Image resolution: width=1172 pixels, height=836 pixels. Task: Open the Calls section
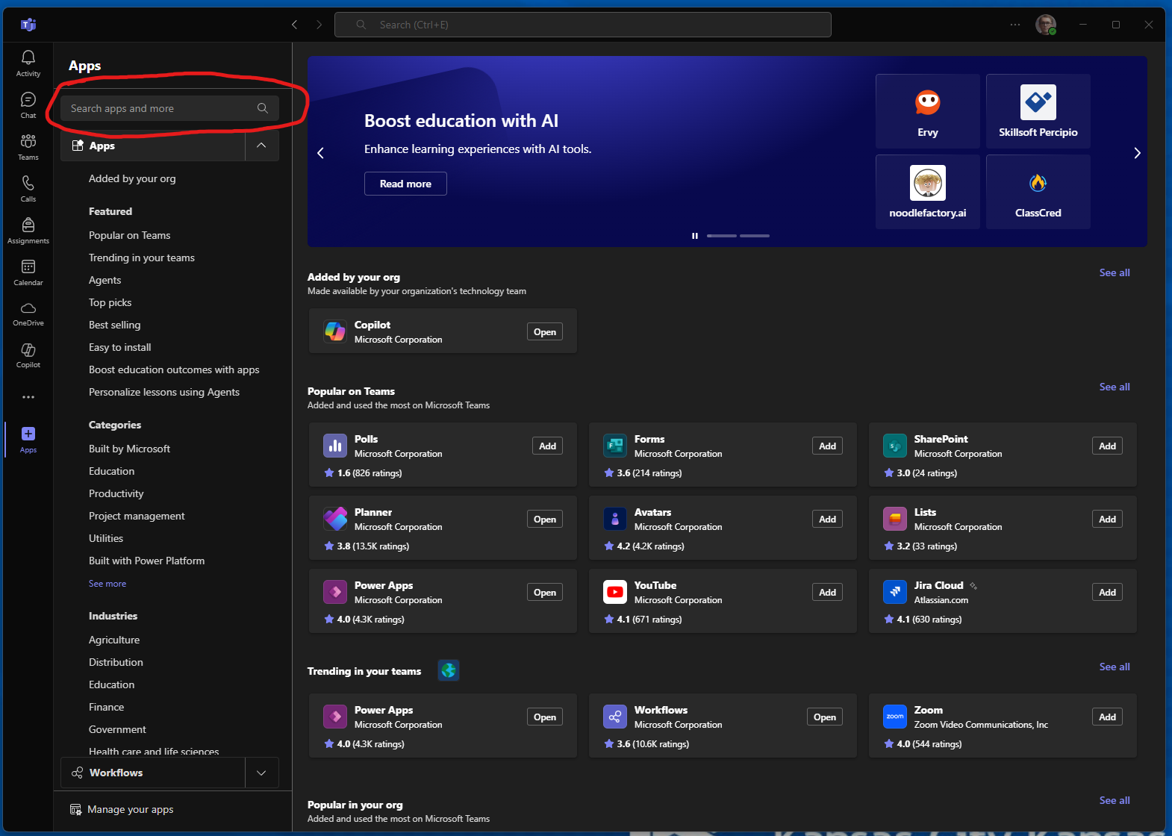28,189
